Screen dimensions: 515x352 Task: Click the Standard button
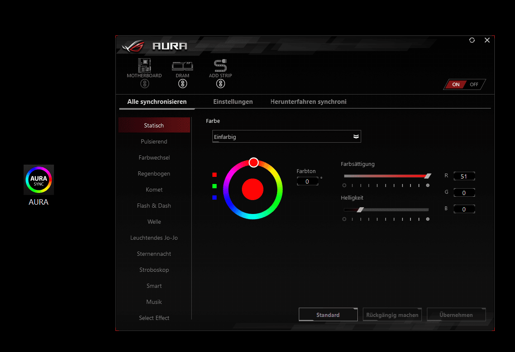pyautogui.click(x=328, y=315)
